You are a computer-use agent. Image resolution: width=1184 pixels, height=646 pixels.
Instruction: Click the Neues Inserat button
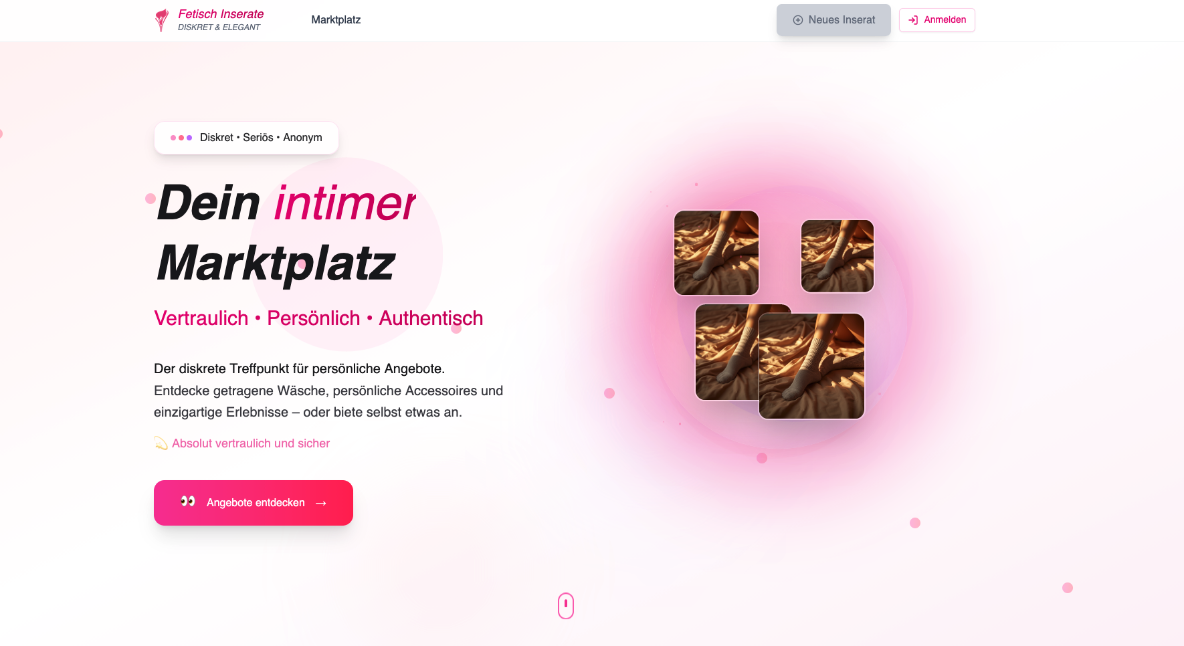tap(833, 20)
